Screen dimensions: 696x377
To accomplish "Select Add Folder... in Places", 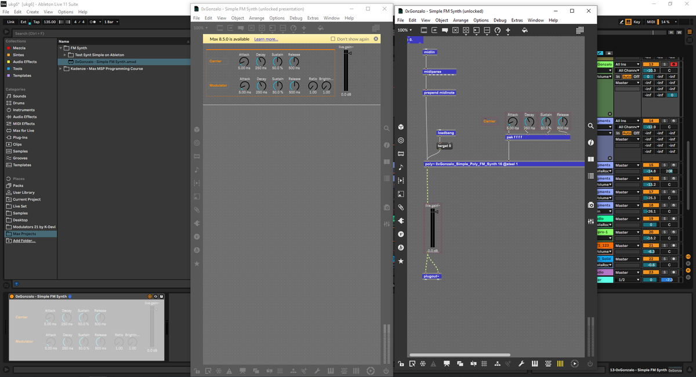I will pos(24,241).
